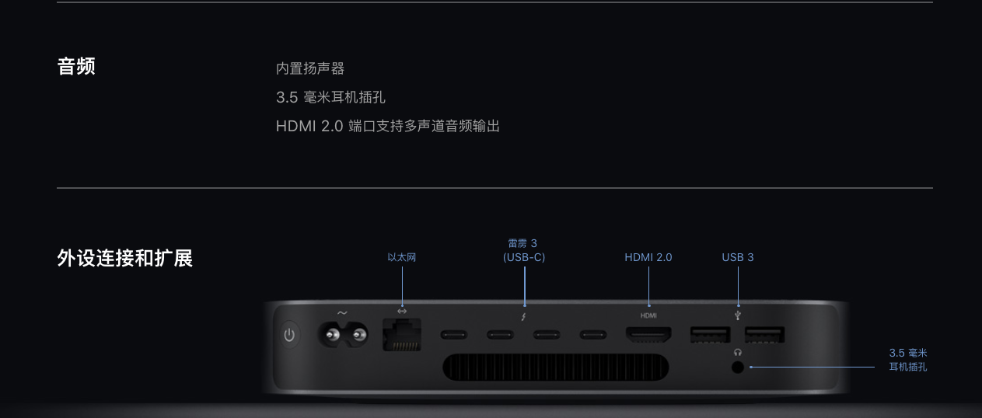Click the 外设连接和扩展 section heading
The image size is (982, 418).
tap(124, 258)
